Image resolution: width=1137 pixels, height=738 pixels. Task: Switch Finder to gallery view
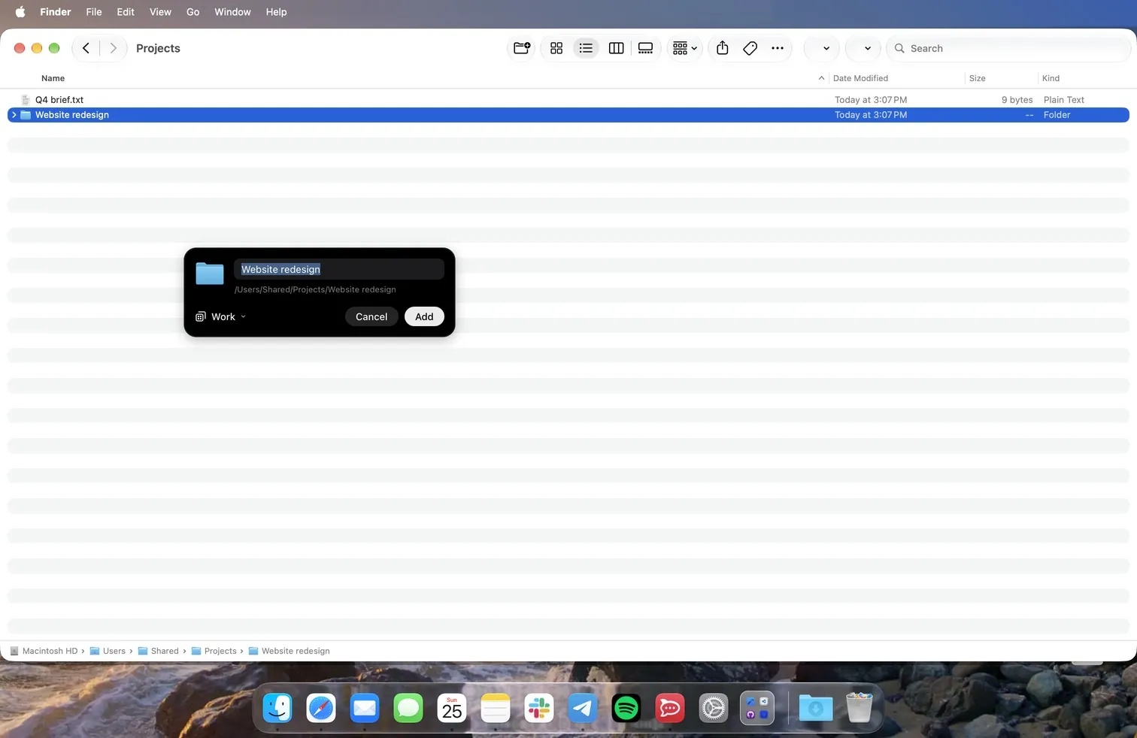click(645, 48)
